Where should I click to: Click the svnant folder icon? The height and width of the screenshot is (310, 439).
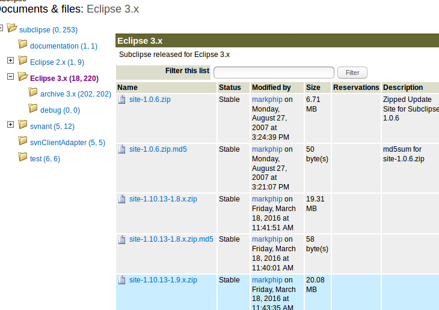point(23,125)
